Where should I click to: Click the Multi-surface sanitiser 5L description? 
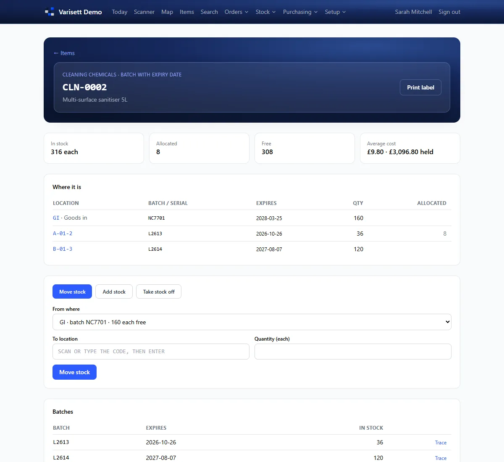click(95, 100)
